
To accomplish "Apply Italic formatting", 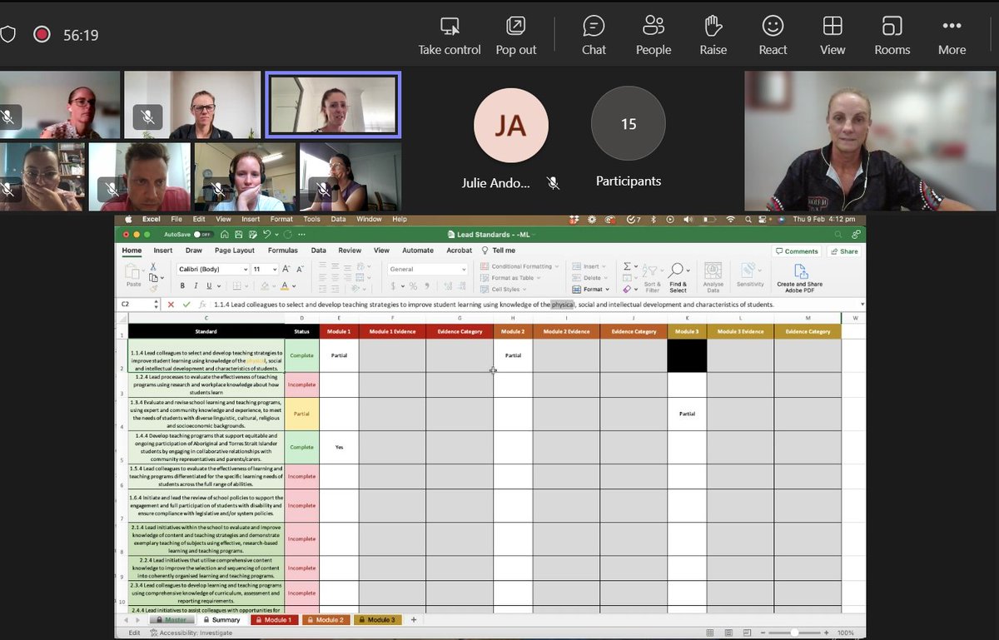I will tap(195, 286).
